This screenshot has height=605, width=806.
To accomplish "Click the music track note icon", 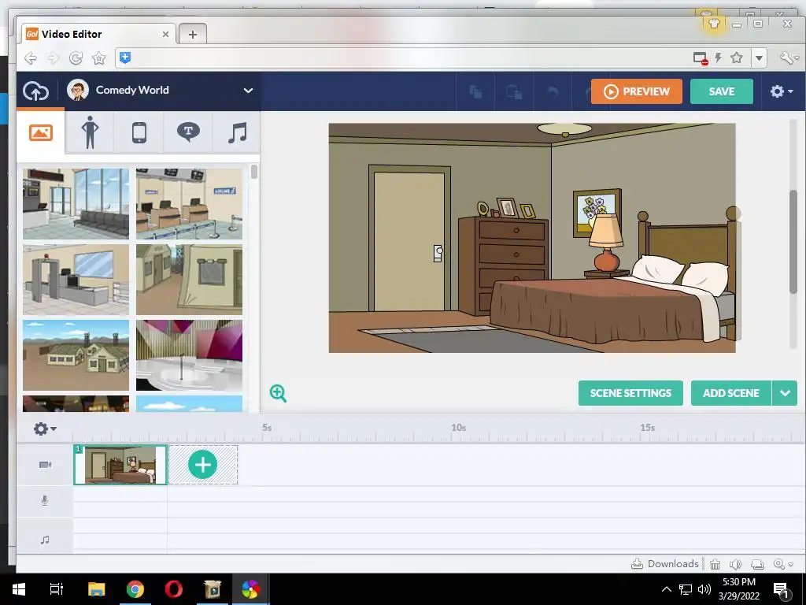I will [45, 540].
